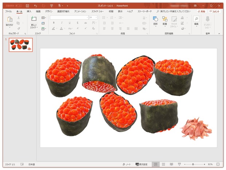Expand the font size dropdown

pos(96,17)
